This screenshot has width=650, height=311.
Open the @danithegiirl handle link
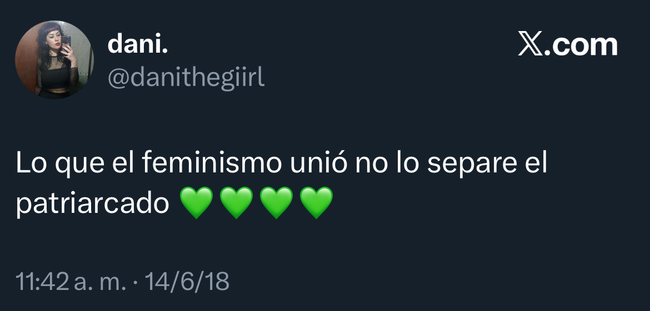click(186, 77)
